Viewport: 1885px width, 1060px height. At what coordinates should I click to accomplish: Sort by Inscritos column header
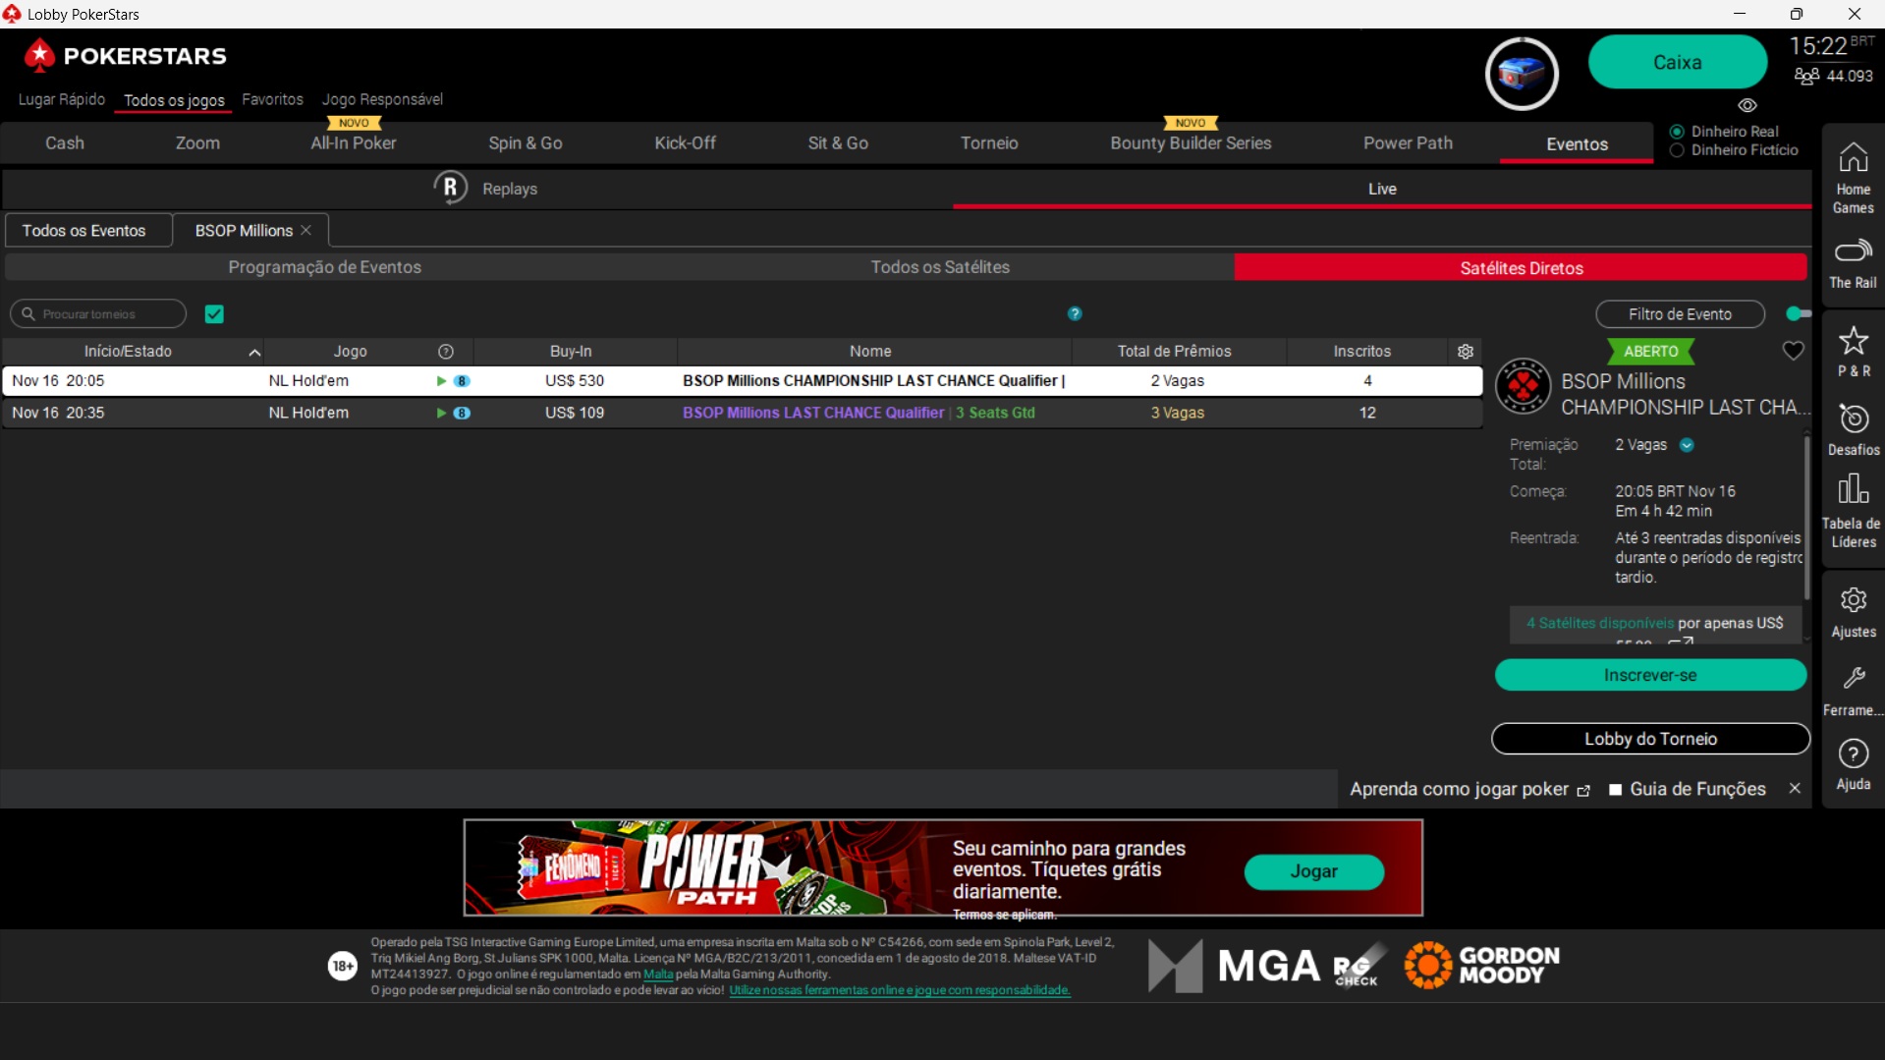tap(1361, 352)
